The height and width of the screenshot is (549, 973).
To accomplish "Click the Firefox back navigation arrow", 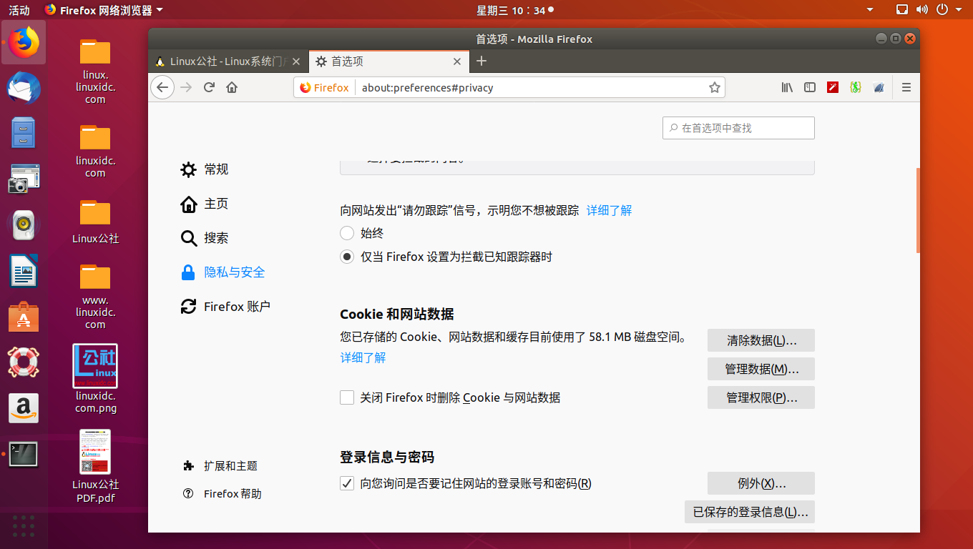I will (x=162, y=87).
